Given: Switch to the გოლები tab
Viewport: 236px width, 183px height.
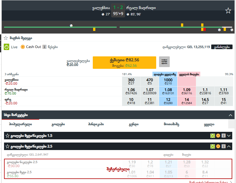Looking at the screenshot, I should [58, 124].
